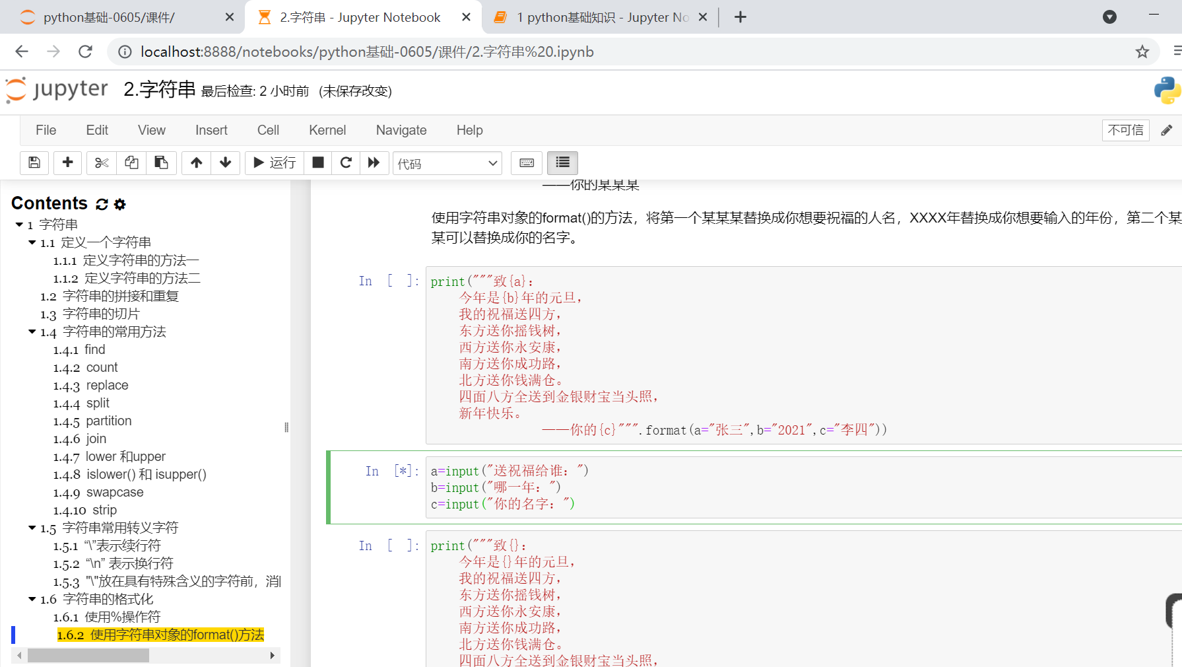Image resolution: width=1182 pixels, height=667 pixels.
Task: Open the Insert menu
Action: click(x=211, y=130)
